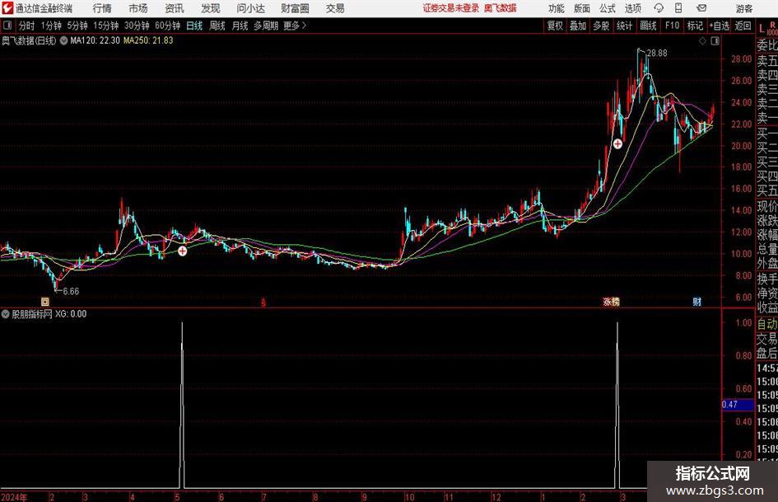Open the mail envelope icon

701,8
